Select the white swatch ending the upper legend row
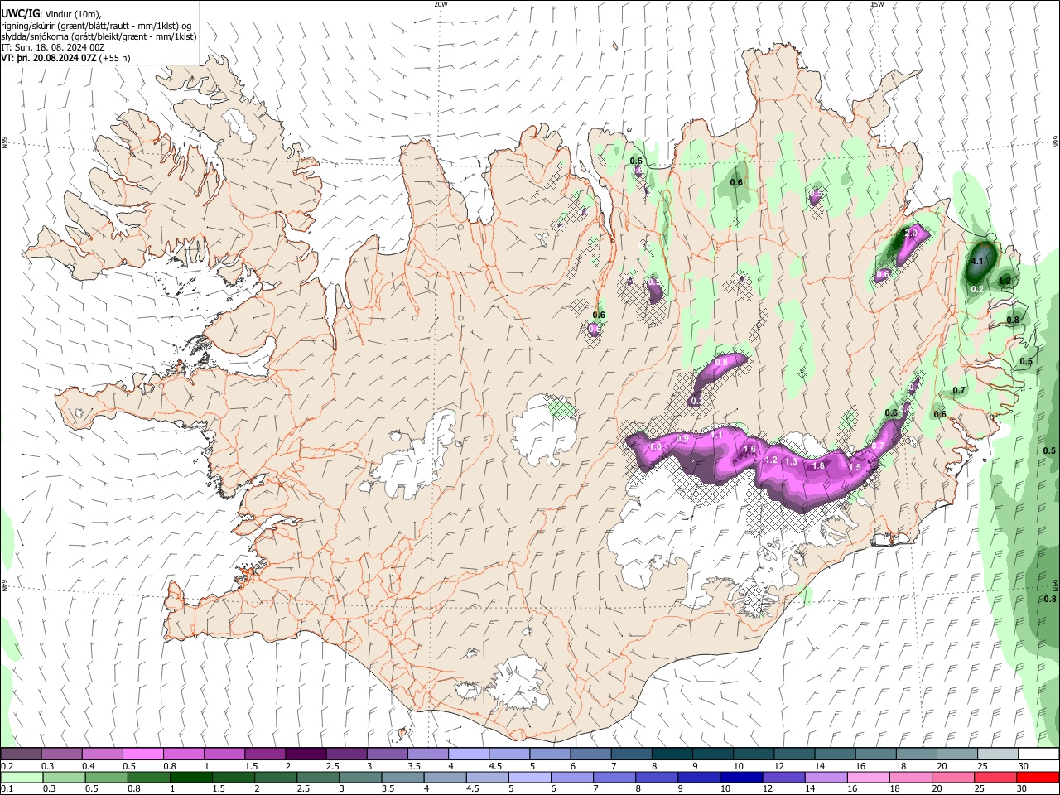Screen dimensions: 1060x795 tap(1038, 754)
